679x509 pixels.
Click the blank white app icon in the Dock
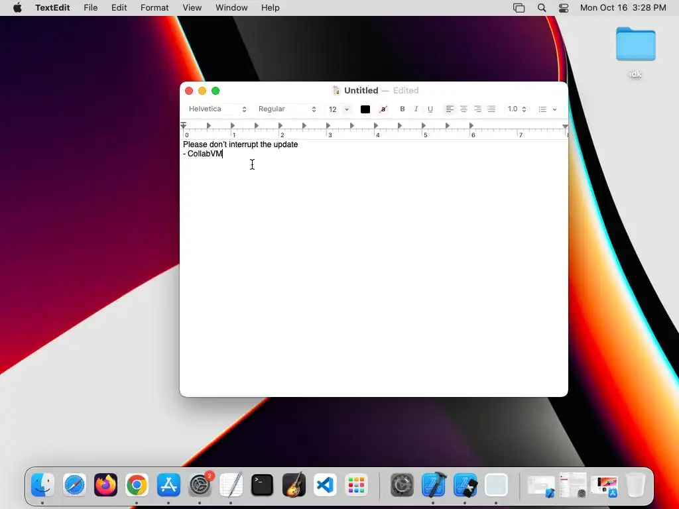click(496, 484)
